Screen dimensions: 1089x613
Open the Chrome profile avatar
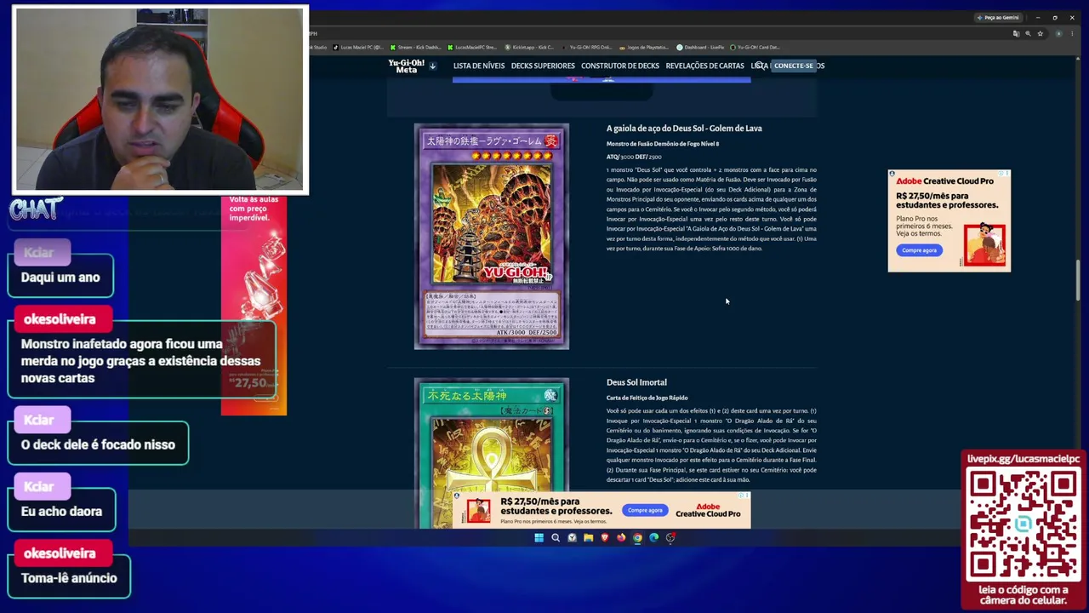click(x=1058, y=34)
